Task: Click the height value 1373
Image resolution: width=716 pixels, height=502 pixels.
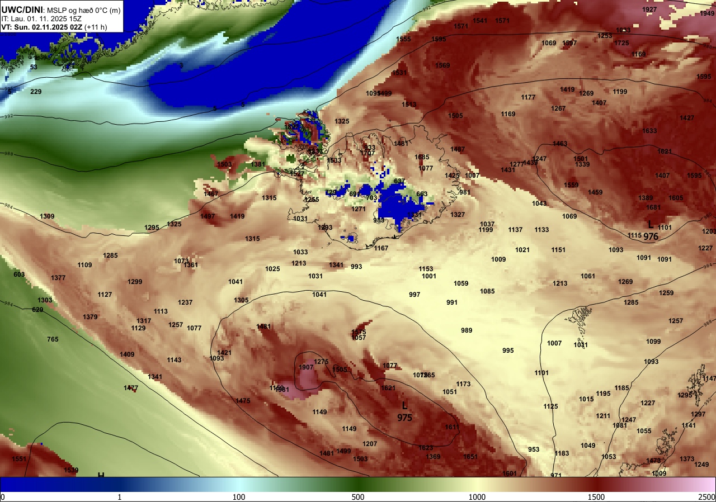Action: (x=687, y=459)
